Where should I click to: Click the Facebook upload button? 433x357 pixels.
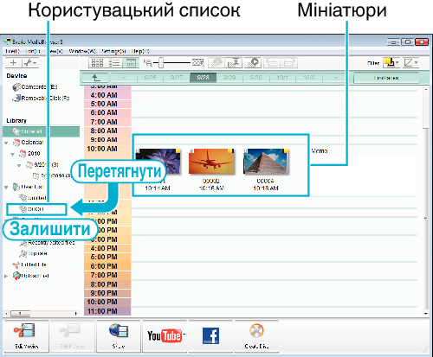tap(210, 336)
